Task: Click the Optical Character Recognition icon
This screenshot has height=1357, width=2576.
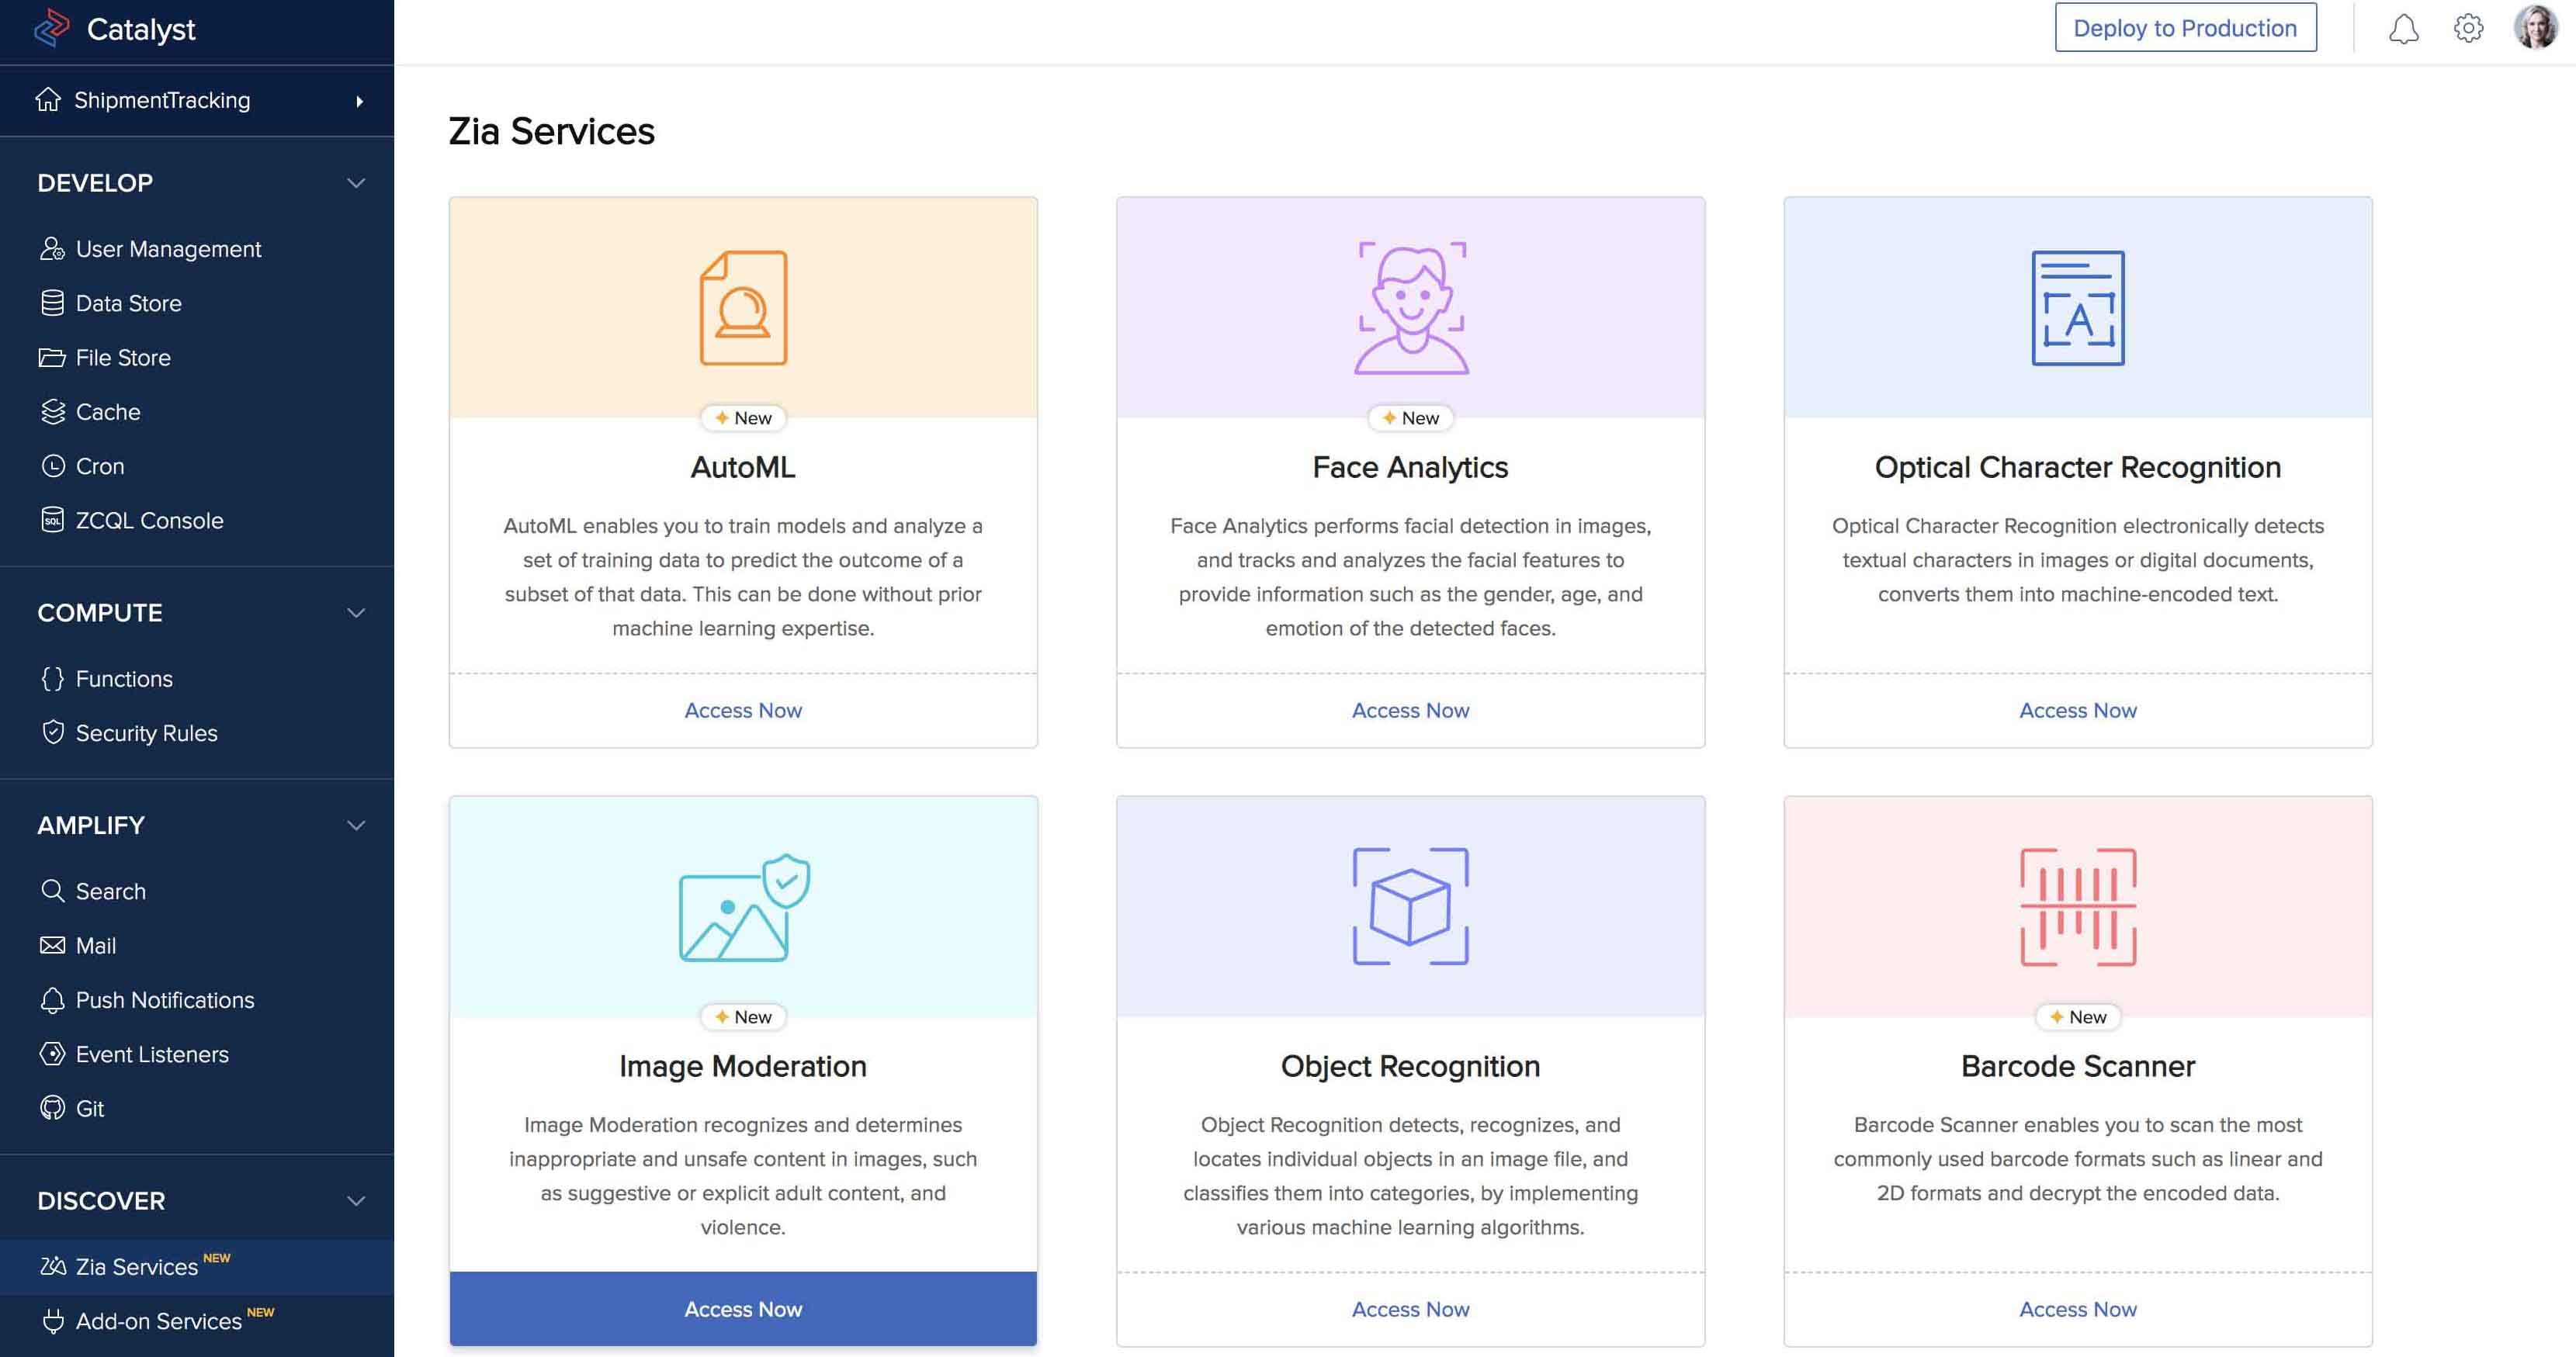Action: click(2078, 307)
